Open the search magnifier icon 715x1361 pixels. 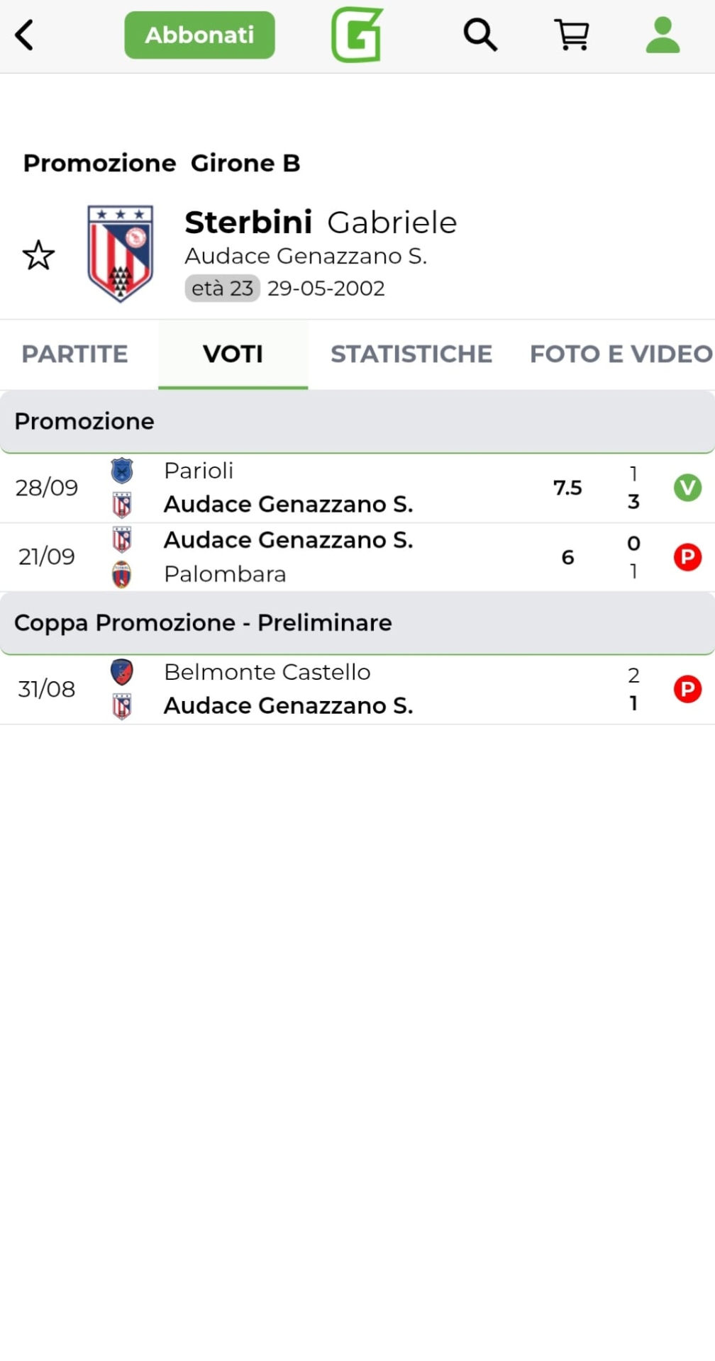click(x=480, y=35)
